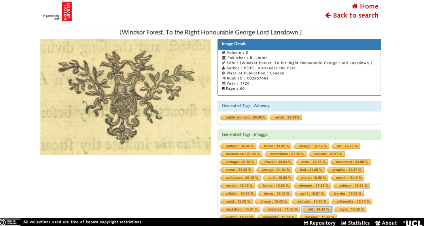Viewport: 424px width, 226px height.
Task: Select the 'curl : 19.00 %' tag
Action: (278, 178)
